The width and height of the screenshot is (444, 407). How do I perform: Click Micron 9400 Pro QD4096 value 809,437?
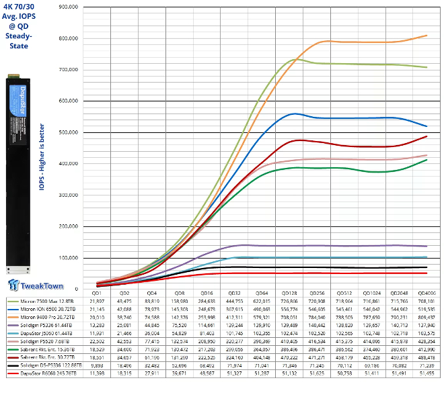427,318
